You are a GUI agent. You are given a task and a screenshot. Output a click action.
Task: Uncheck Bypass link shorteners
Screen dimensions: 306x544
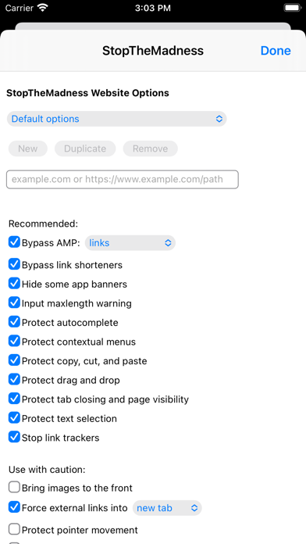pyautogui.click(x=14, y=264)
